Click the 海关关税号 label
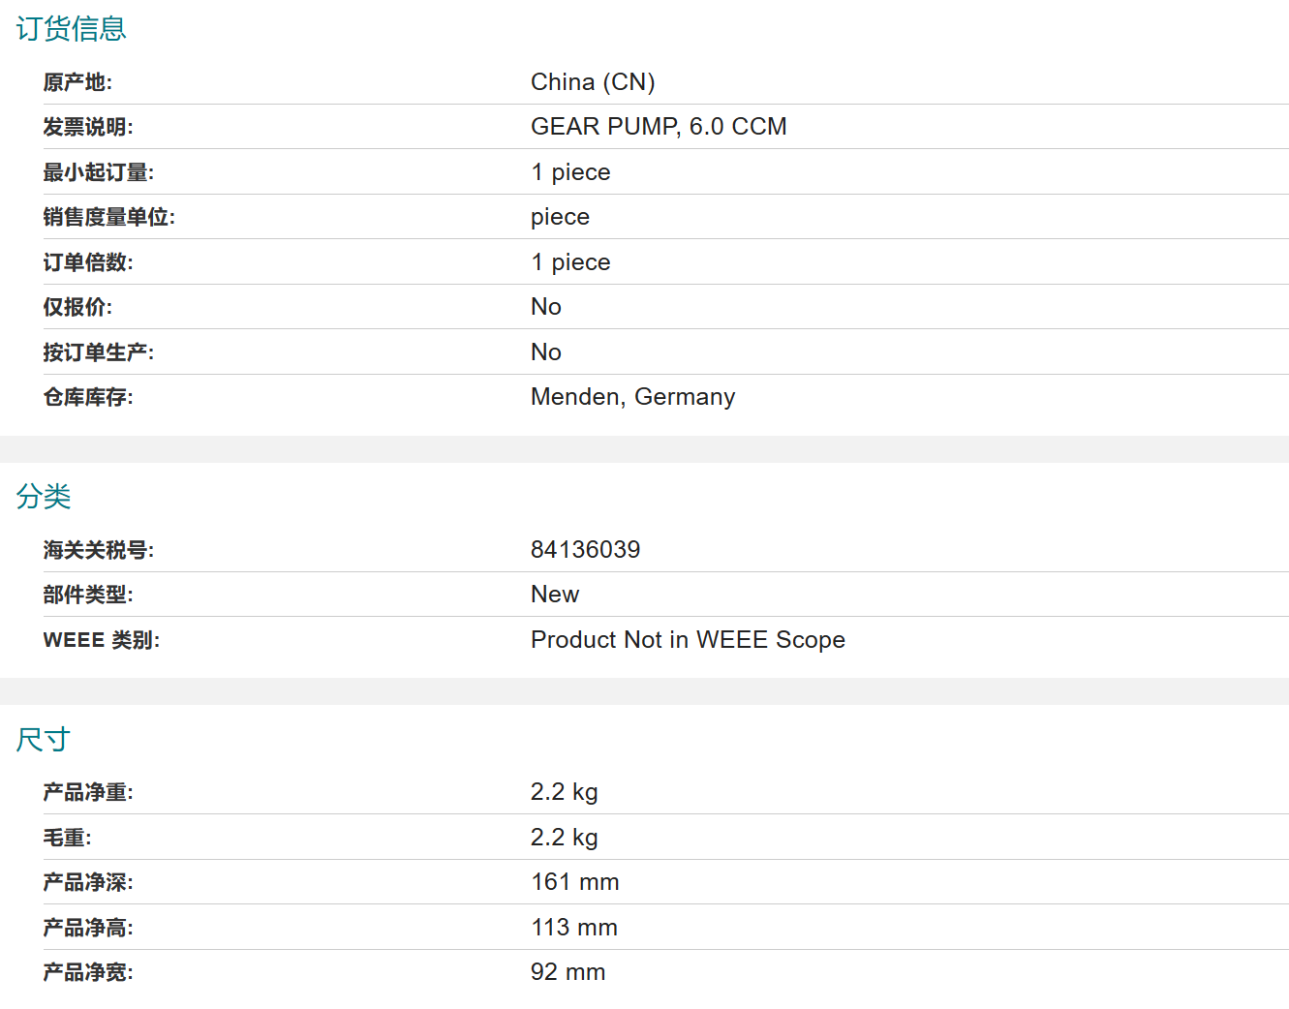Viewport: 1289px width, 1009px height. [x=99, y=550]
